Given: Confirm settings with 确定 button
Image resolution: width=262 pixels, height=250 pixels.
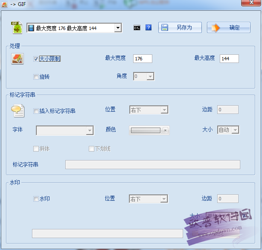Looking at the screenshot, I should (229, 27).
